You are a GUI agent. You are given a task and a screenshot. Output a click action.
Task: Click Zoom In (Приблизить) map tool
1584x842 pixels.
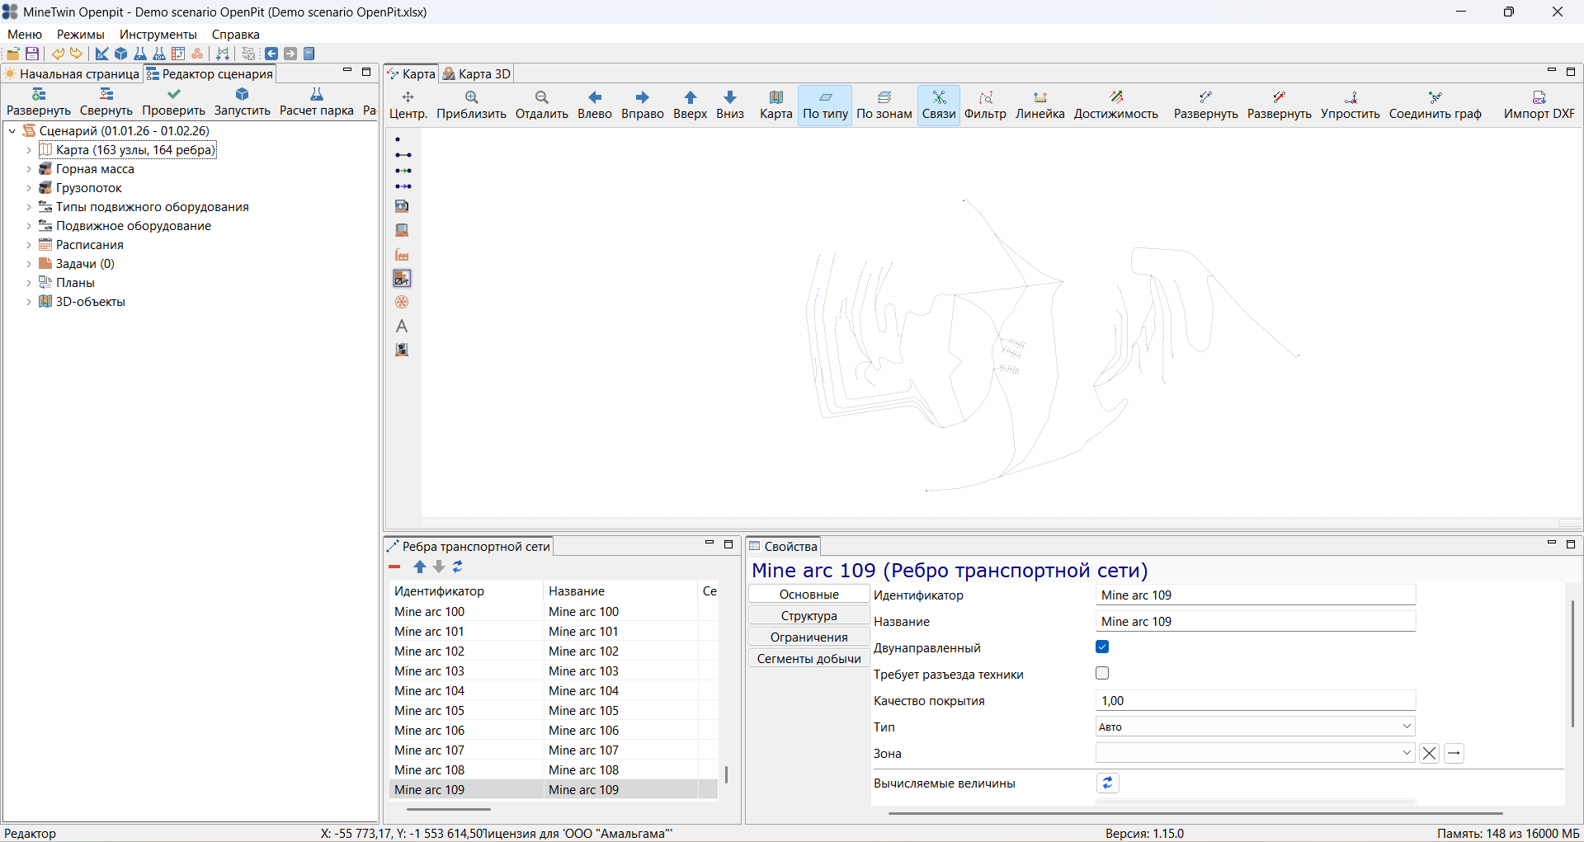tap(471, 106)
